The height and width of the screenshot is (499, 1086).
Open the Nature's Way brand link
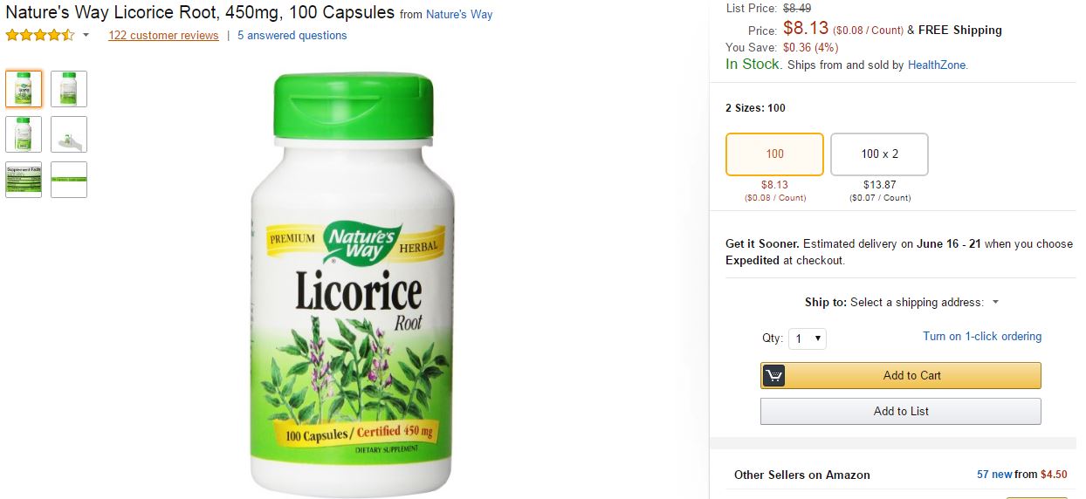[459, 15]
